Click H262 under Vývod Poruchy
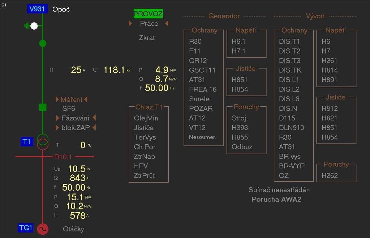The width and height of the screenshot is (370, 238). click(x=330, y=176)
